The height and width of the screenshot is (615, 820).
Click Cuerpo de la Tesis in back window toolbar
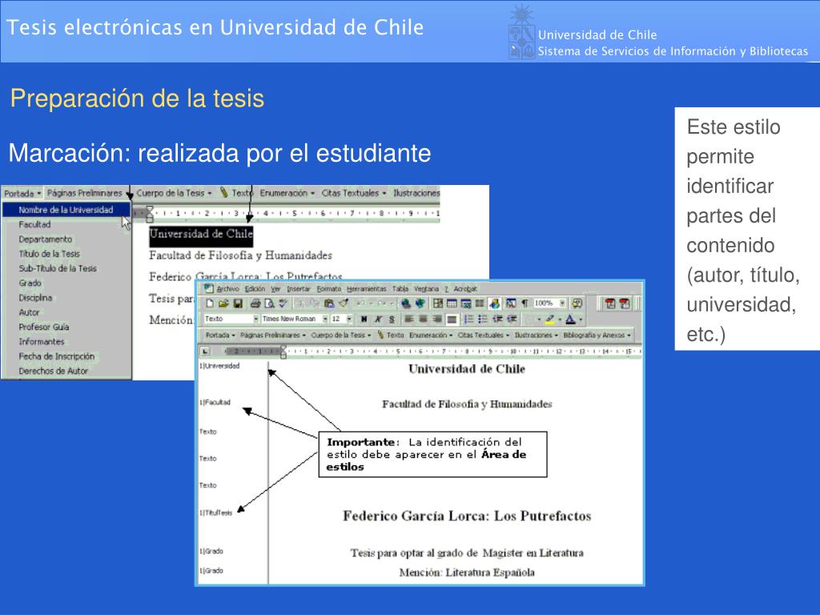point(174,193)
